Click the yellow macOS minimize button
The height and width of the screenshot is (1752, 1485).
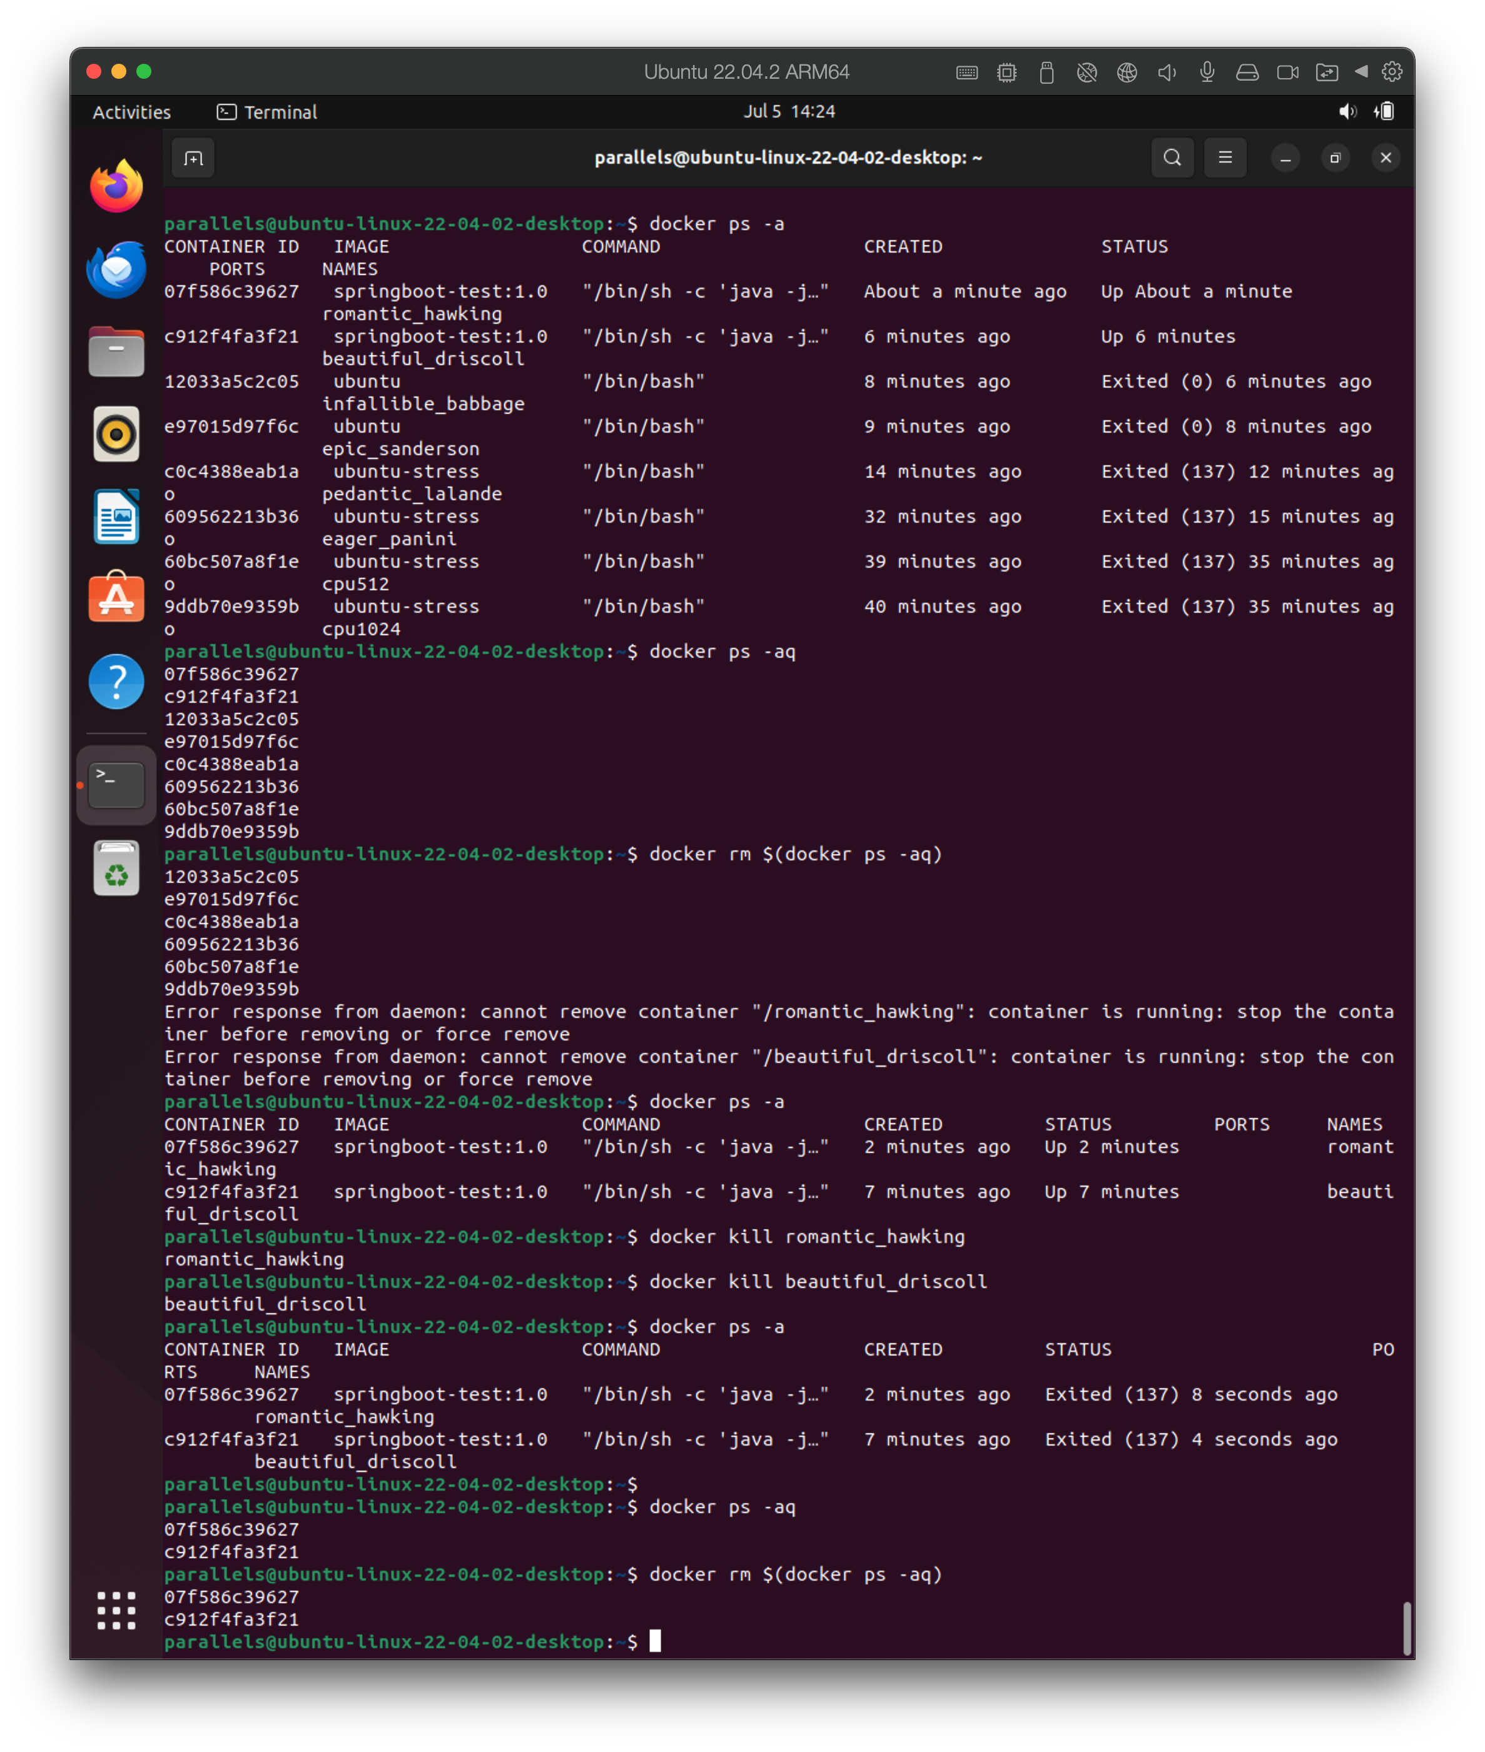[119, 71]
